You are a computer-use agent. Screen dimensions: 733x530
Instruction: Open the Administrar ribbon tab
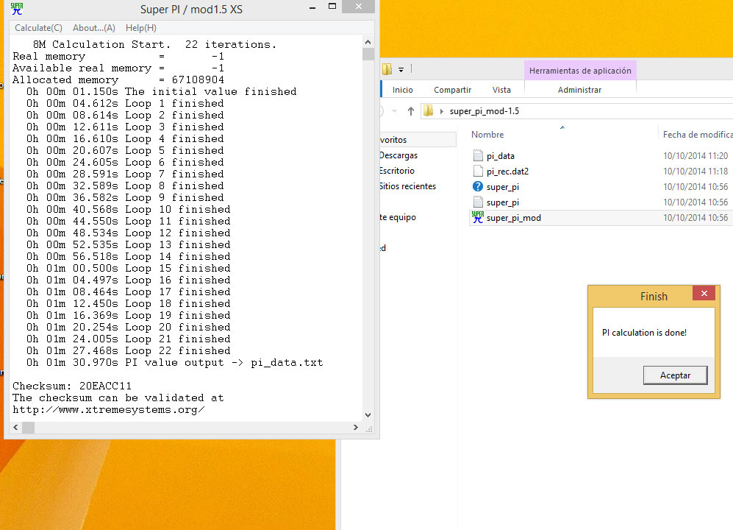tap(579, 90)
